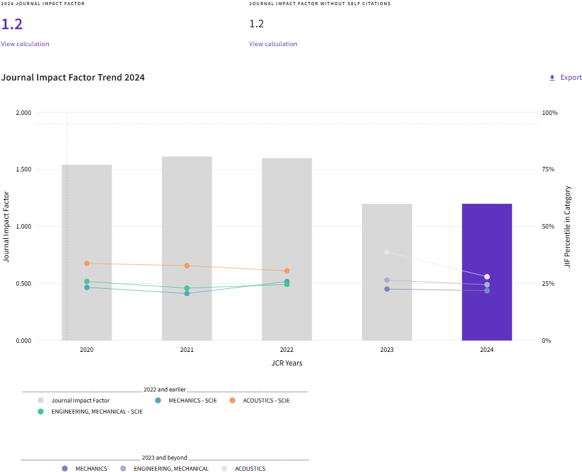Open View calculation under 2024 Journal Impact Factor
582x472 pixels.
25,44
